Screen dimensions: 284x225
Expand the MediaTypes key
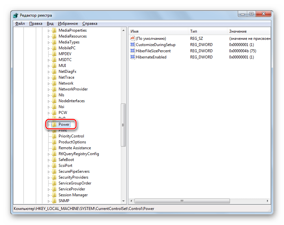[x=49, y=42]
